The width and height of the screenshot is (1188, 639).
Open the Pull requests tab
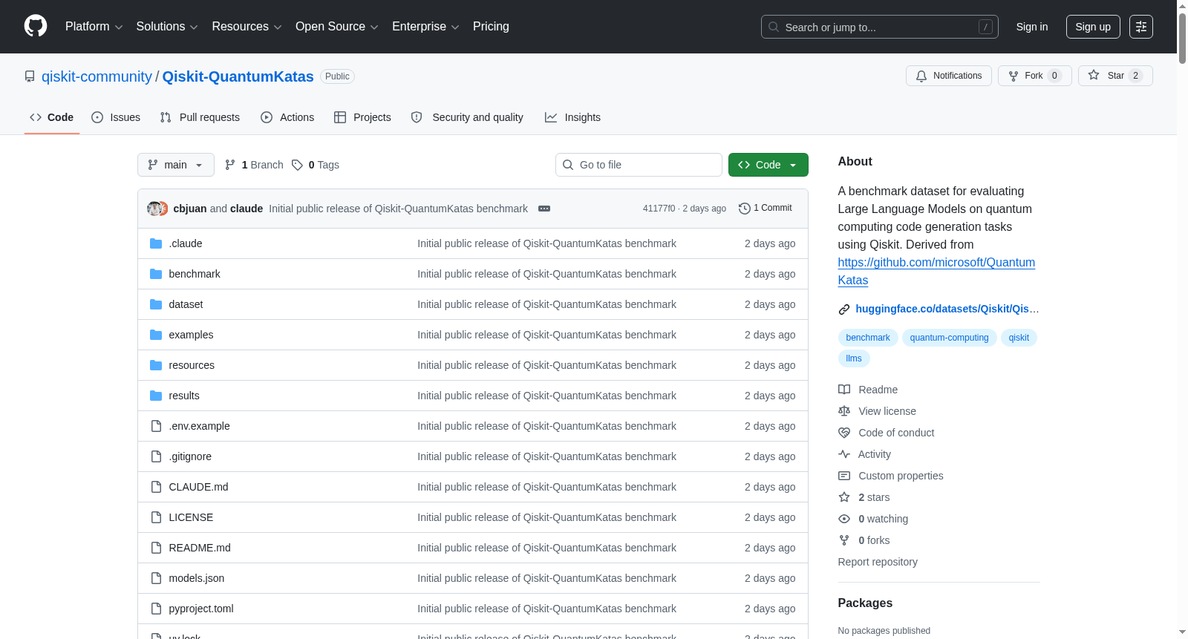200,117
